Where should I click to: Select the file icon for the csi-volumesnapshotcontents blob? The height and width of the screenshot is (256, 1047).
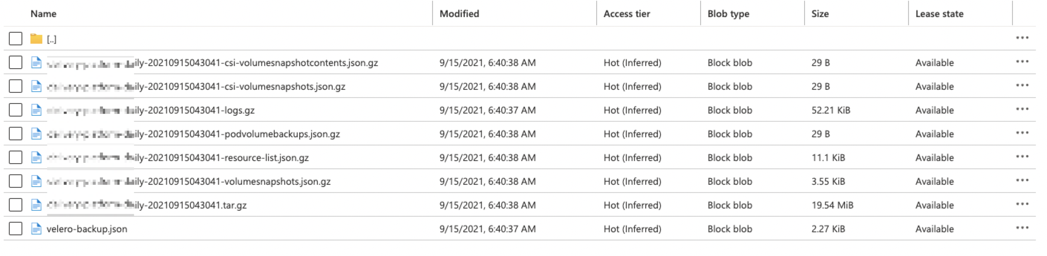pos(35,63)
